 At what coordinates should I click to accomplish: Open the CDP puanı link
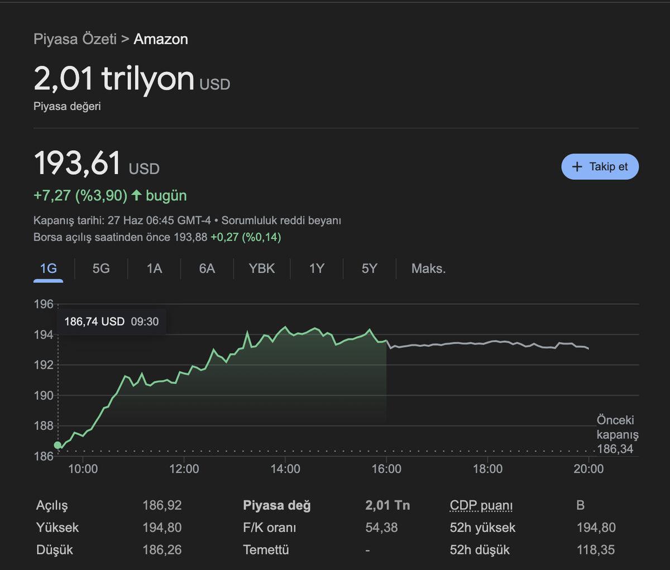[x=481, y=505]
